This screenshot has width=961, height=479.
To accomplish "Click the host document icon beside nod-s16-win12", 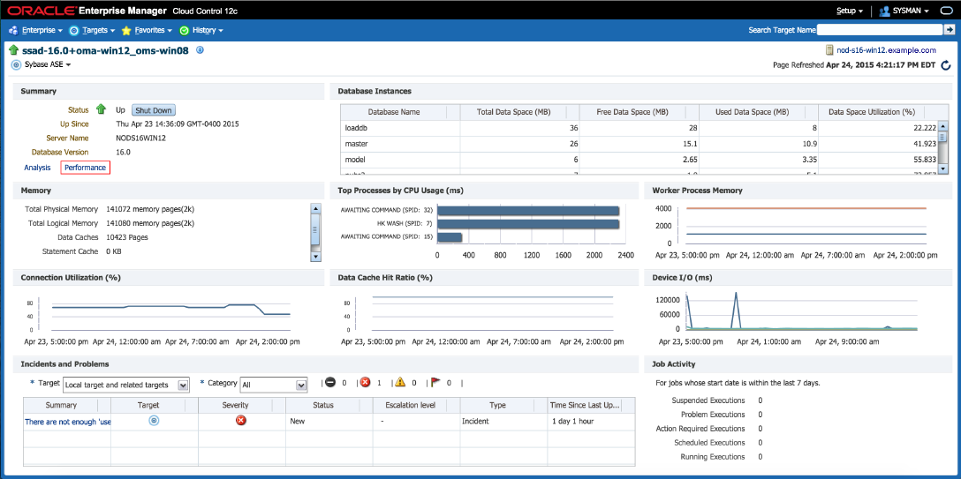I will point(829,50).
